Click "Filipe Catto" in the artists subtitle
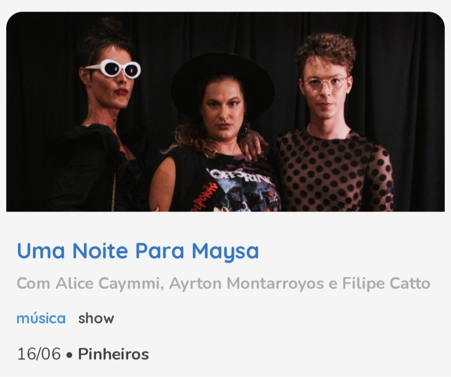This screenshot has height=377, width=451. [386, 283]
